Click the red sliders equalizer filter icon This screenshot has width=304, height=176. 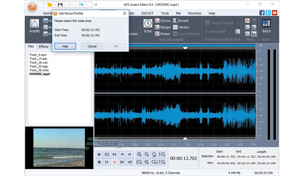pos(247,21)
